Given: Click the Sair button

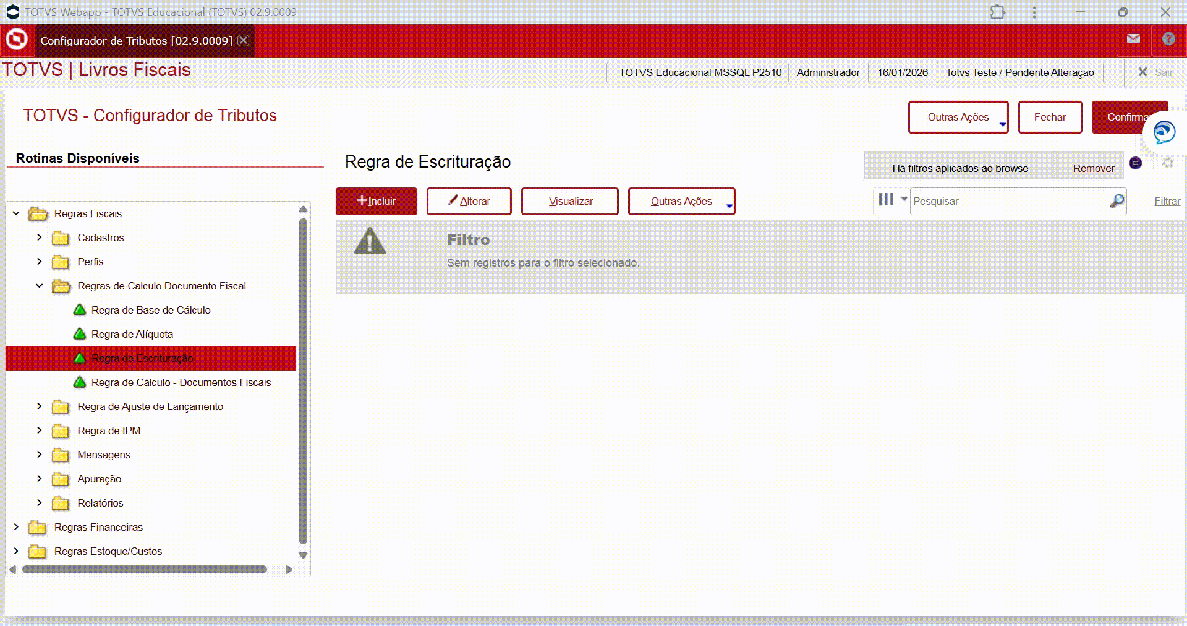Looking at the screenshot, I should coord(1155,72).
